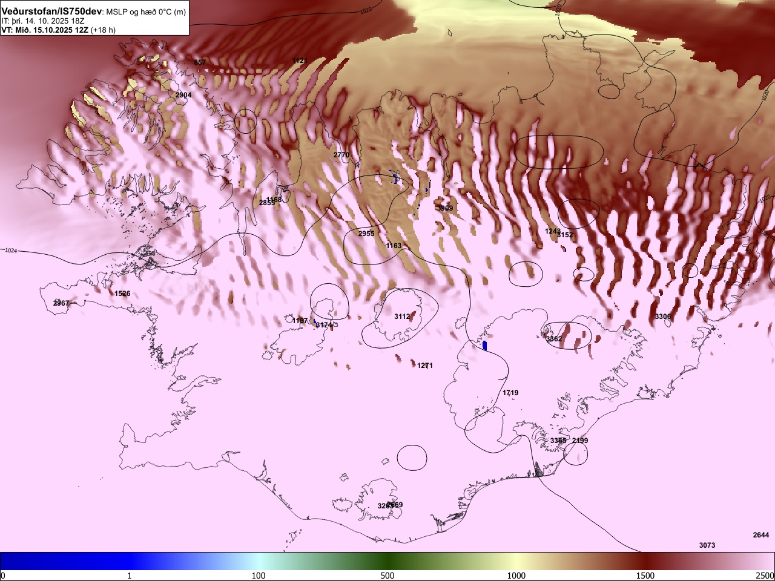Screen dimensions: 775x581
Task: Click the dark red colorbar section above 1500
Action: coord(645,561)
